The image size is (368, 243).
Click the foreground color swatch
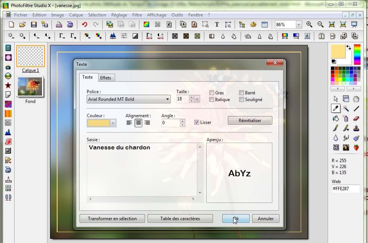click(x=338, y=51)
